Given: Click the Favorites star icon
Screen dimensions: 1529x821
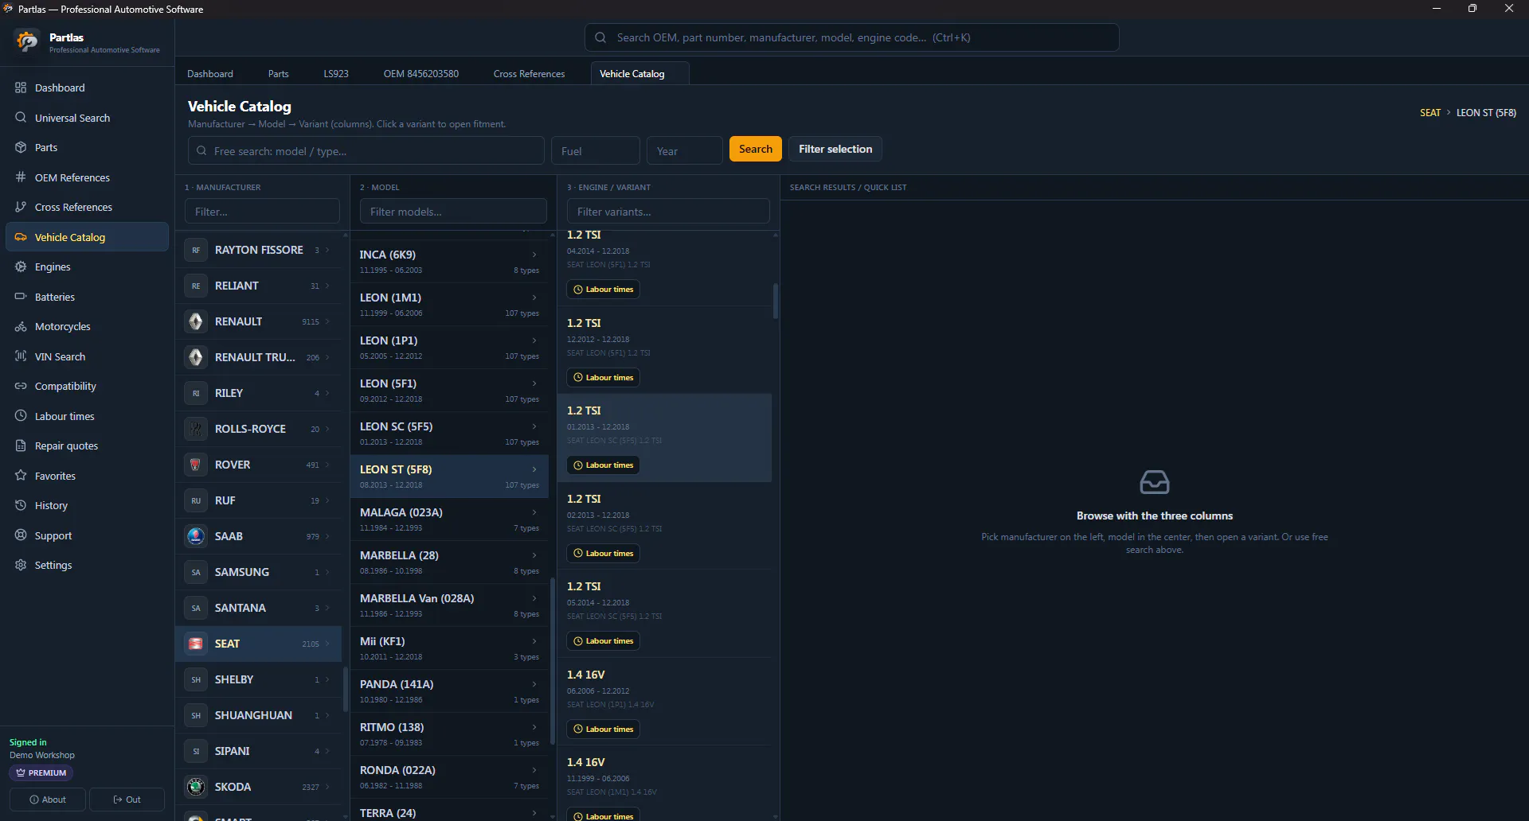Looking at the screenshot, I should 21,476.
